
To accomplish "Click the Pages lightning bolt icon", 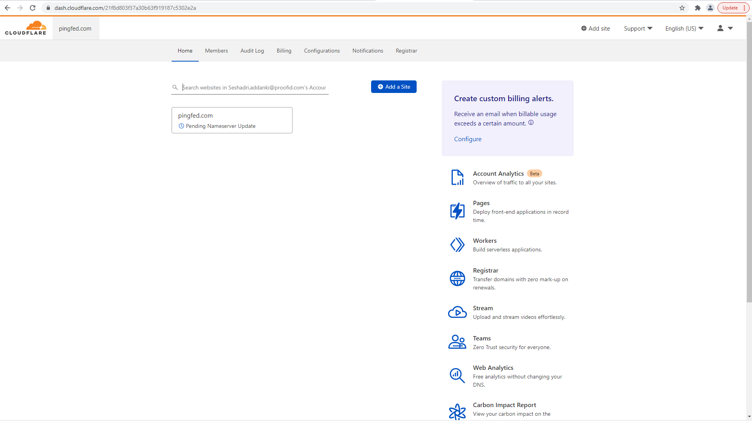I will click(457, 211).
